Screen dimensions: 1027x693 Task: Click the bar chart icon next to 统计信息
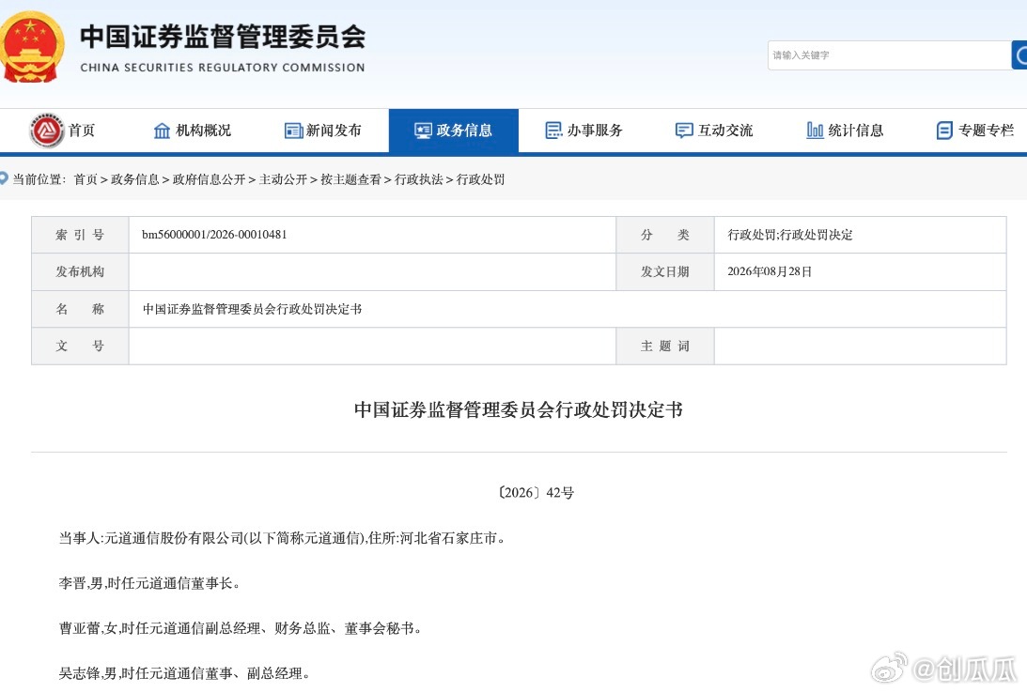[815, 131]
